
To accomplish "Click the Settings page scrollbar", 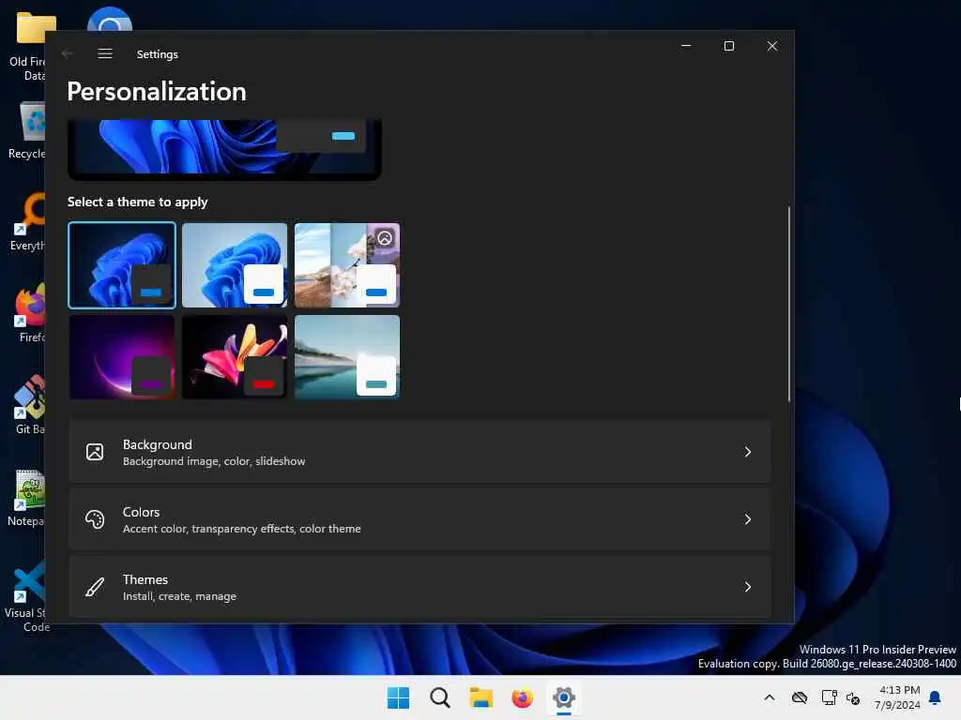I will point(788,305).
